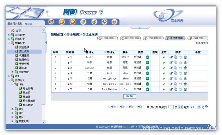Go to next page with pager arrow
The image size is (222, 135).
(130, 107)
